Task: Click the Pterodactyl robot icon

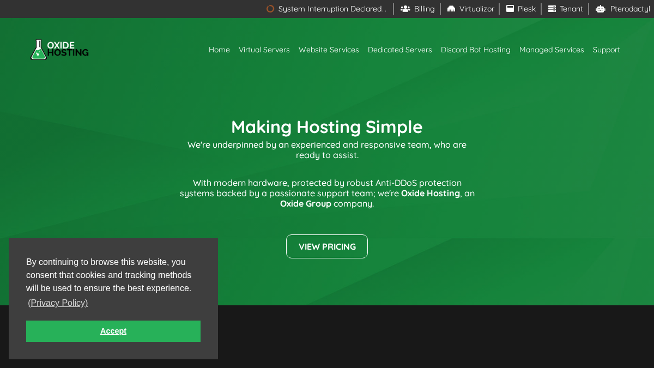Action: [x=601, y=9]
